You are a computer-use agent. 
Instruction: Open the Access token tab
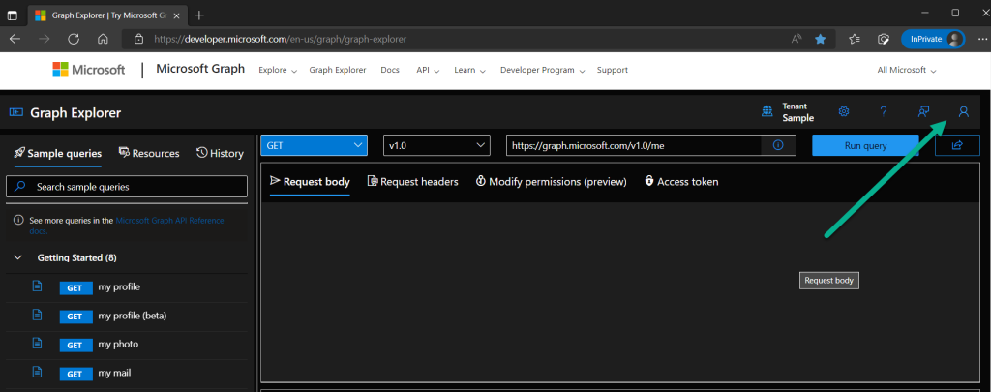click(x=681, y=181)
